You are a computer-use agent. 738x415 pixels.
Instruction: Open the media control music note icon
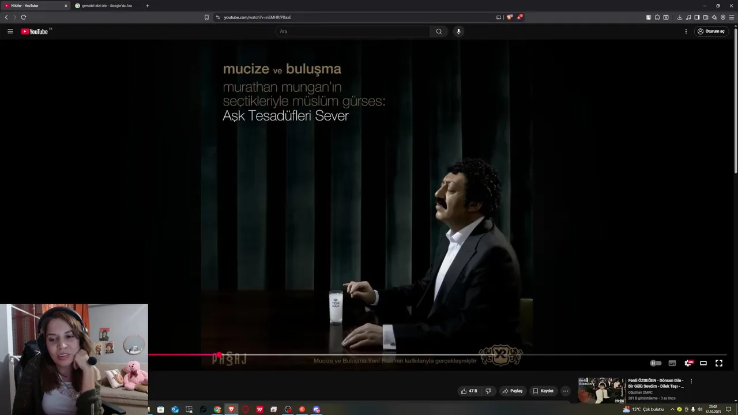point(688,17)
